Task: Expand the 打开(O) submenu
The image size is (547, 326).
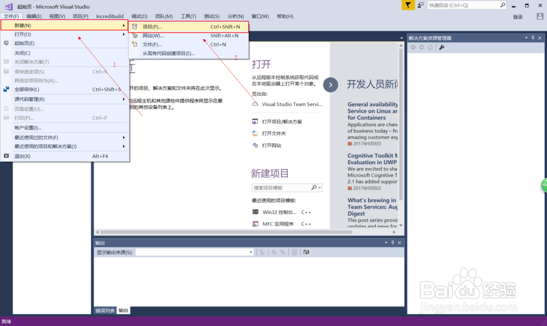Action: [65, 34]
